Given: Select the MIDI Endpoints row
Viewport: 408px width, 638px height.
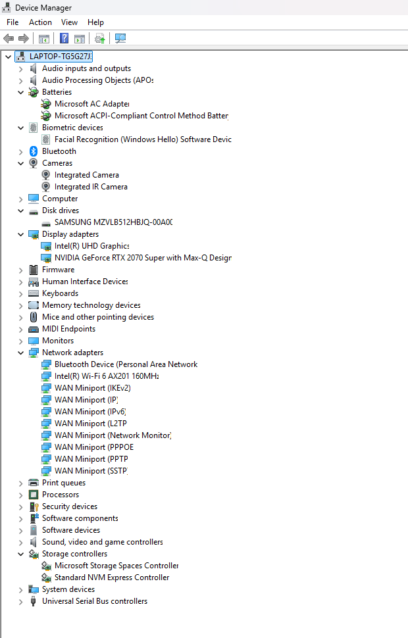Looking at the screenshot, I should click(x=68, y=329).
